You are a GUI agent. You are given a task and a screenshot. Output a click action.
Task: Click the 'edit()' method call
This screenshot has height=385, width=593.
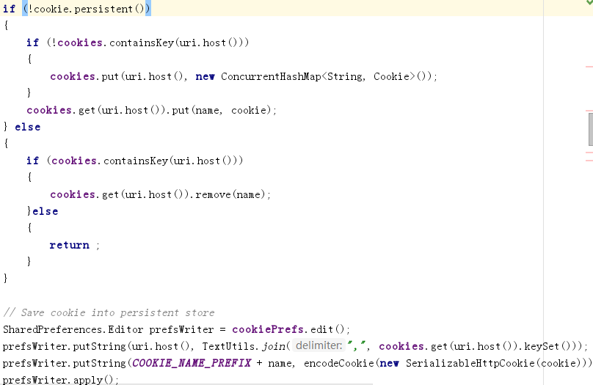[327, 329]
